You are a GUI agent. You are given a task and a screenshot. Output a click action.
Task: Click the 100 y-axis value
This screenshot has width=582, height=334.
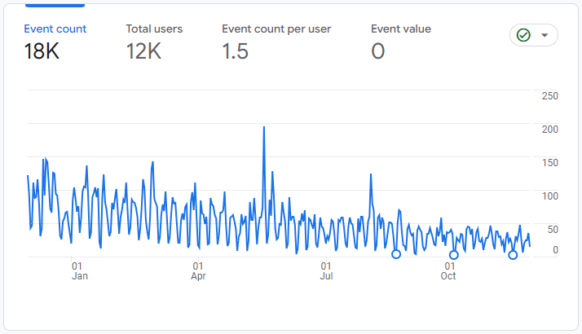549,196
